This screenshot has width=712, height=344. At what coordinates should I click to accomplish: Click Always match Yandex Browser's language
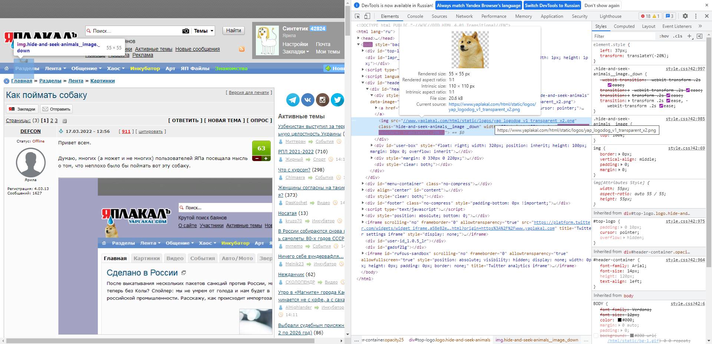pos(479,5)
